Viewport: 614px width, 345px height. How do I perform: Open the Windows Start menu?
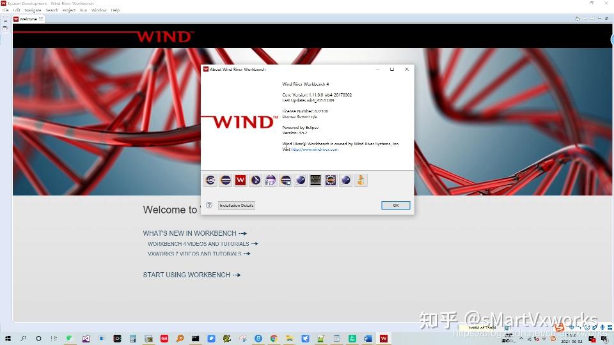(x=8, y=339)
